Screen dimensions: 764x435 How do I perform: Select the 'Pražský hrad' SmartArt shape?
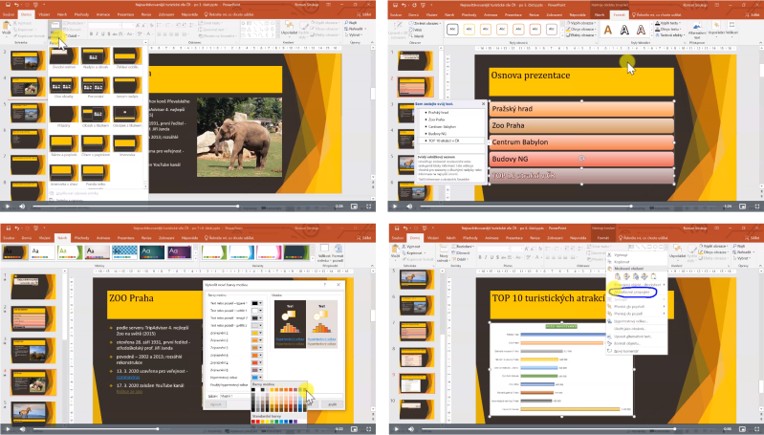[581, 109]
